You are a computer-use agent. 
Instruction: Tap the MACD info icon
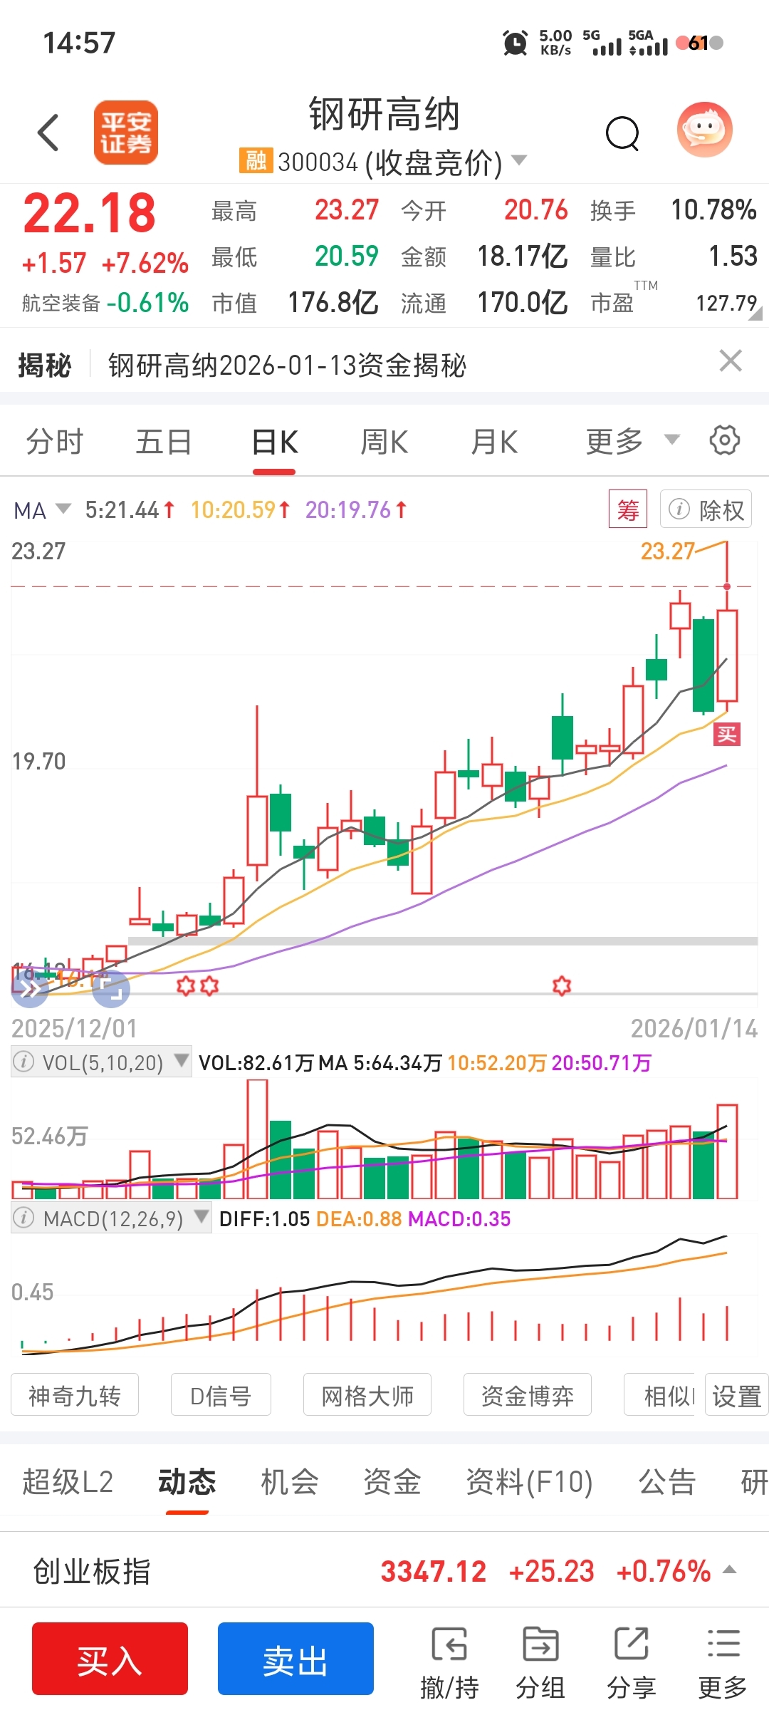click(23, 1218)
